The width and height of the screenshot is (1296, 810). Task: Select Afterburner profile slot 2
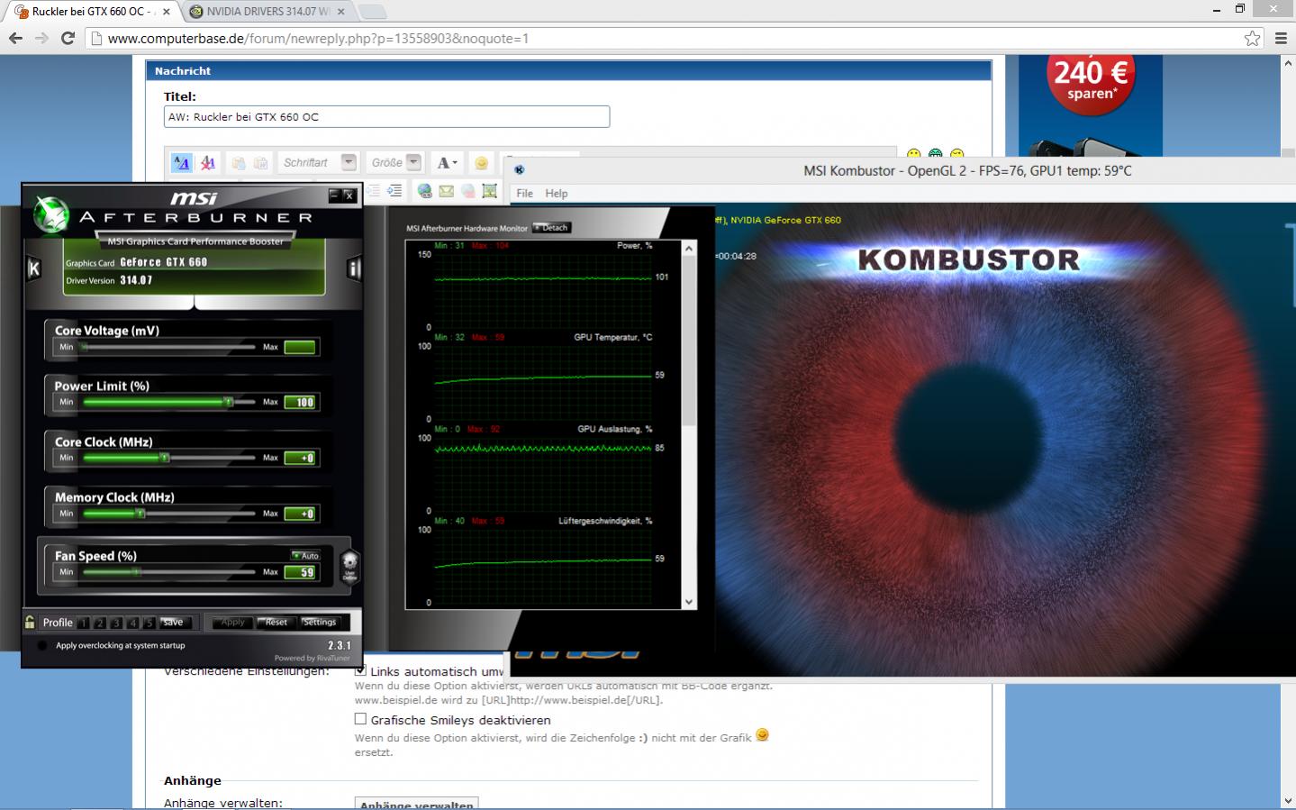(x=100, y=623)
